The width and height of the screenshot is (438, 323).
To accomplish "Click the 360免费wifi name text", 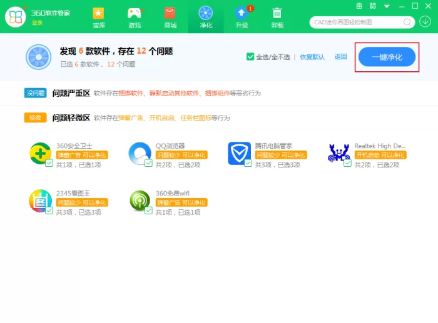I will pyautogui.click(x=172, y=193).
